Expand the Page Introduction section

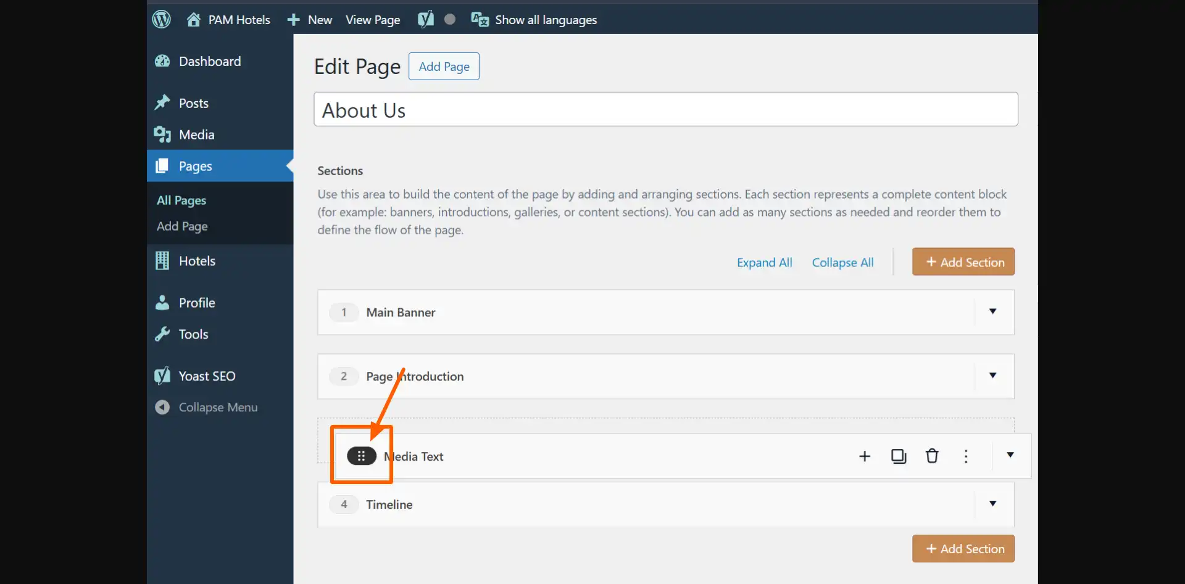tap(992, 376)
